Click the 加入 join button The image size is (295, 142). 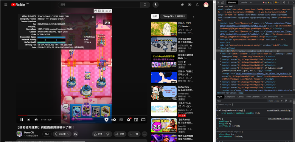pos(47,134)
